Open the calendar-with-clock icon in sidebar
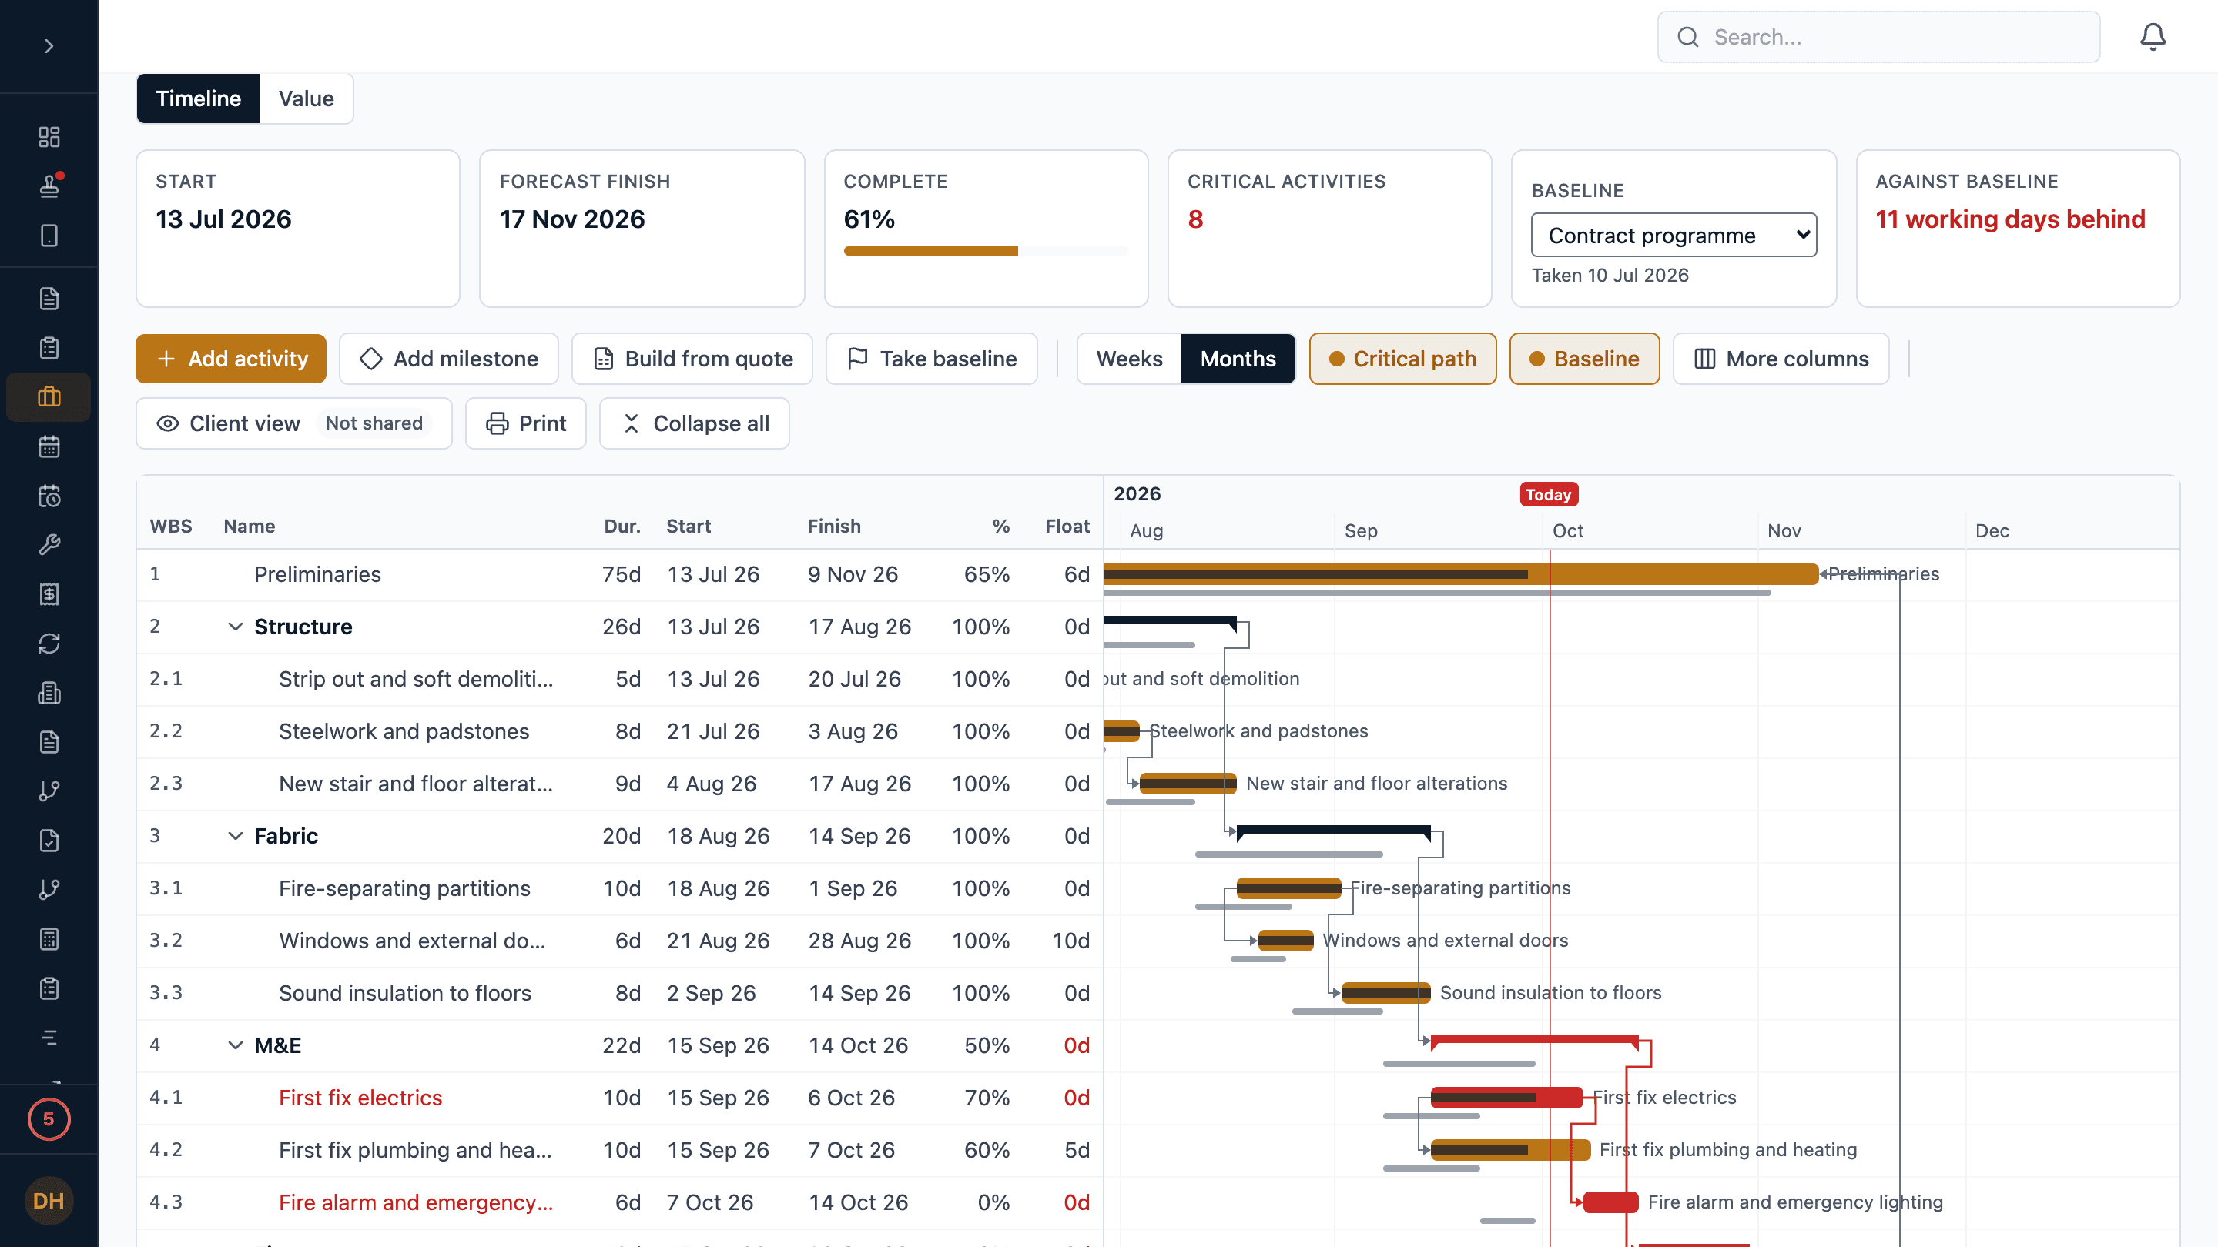Screen dimensions: 2218x1247 tap(49, 496)
